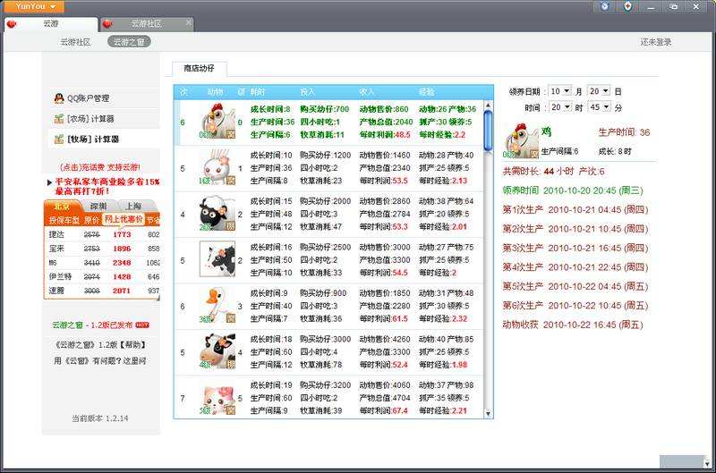Click the 速腾 car row

click(x=102, y=291)
